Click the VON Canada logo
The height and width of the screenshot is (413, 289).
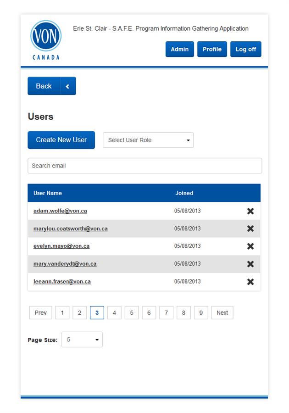click(x=46, y=40)
